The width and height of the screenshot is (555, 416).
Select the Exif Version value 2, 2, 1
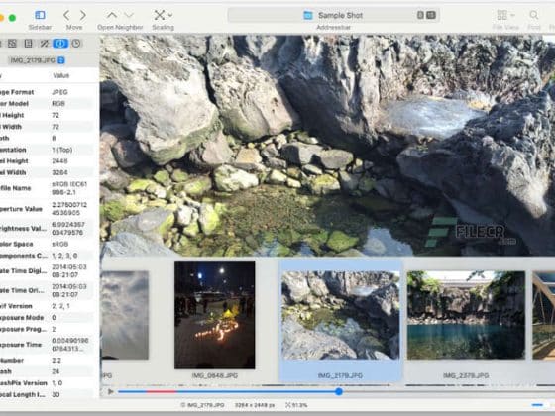point(60,306)
